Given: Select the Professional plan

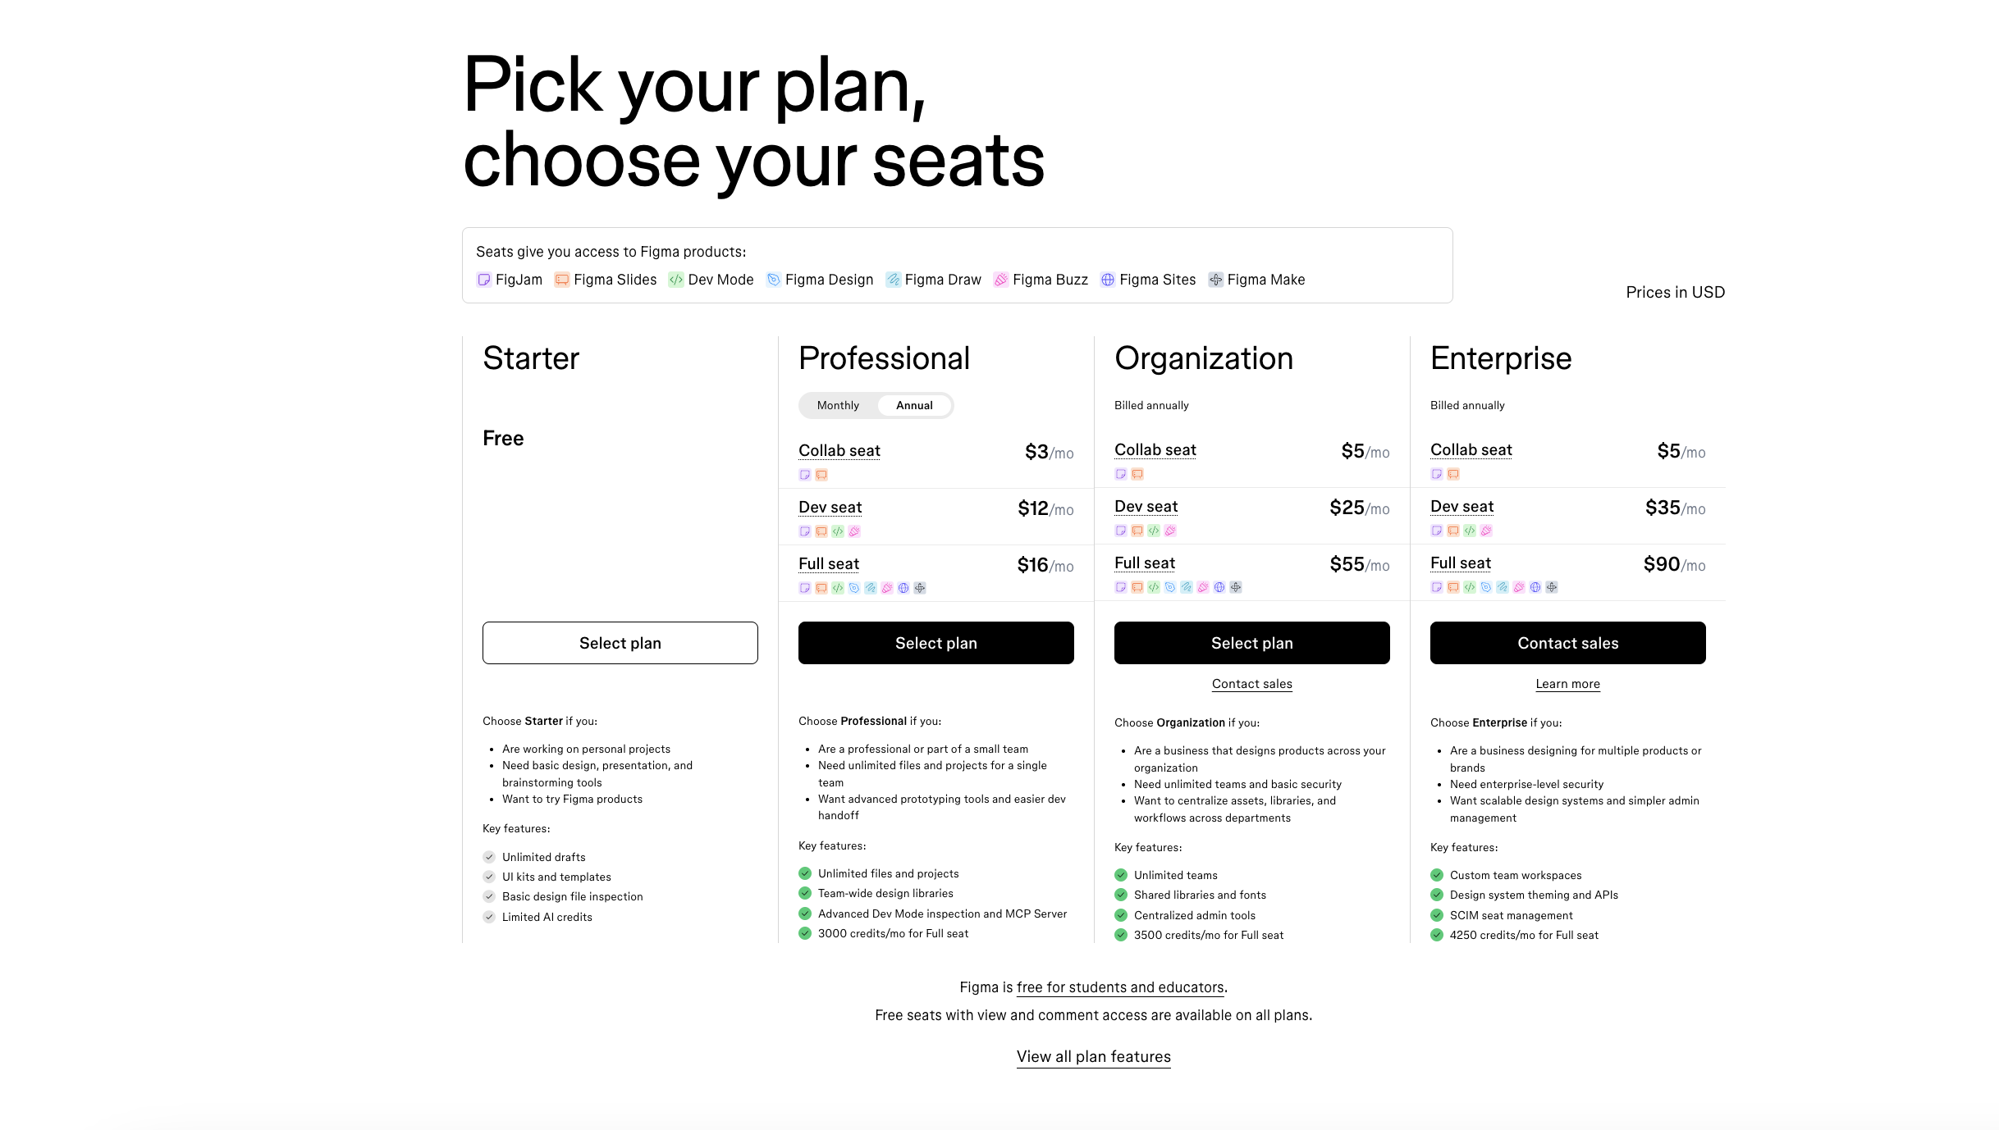Looking at the screenshot, I should tap(935, 643).
